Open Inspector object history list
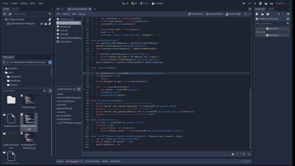This screenshot has width=295, height=166. pyautogui.click(x=288, y=14)
